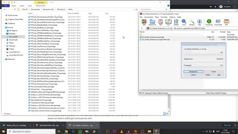This screenshot has width=238, height=134.
Task: Expand the Explorer ribbon chevron
Action: click(165, 6)
